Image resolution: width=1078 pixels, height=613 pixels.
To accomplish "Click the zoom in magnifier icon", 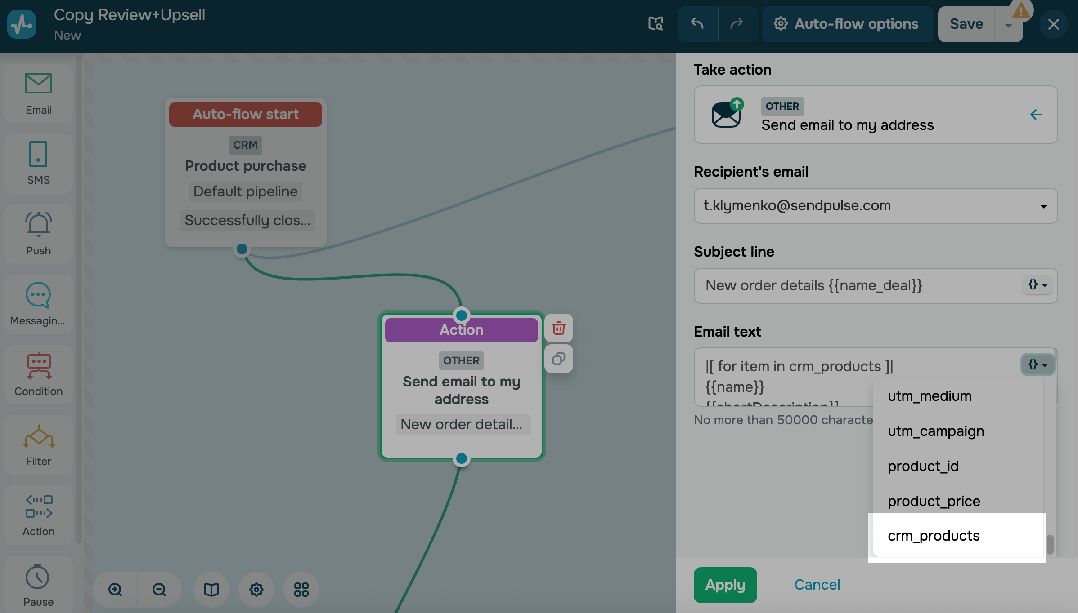I will (115, 589).
